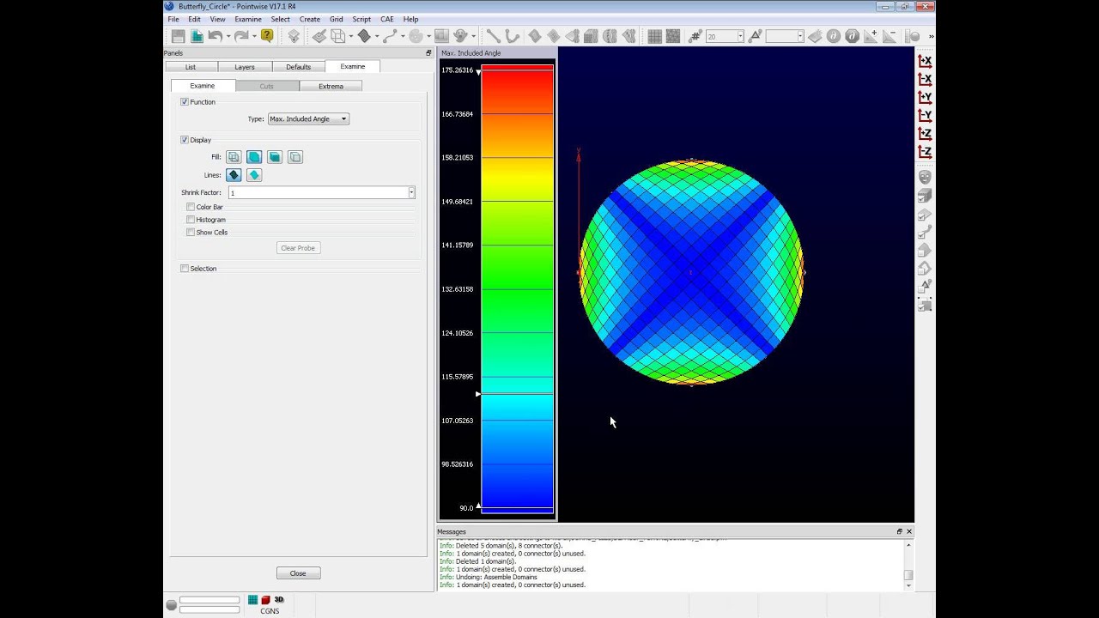Switch to the Extrema sub-tab

click(331, 86)
